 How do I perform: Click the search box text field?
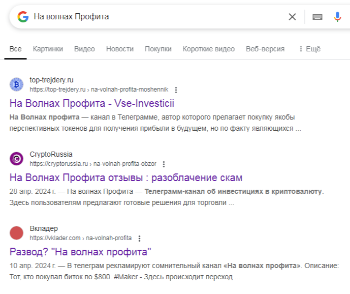[x=156, y=17]
